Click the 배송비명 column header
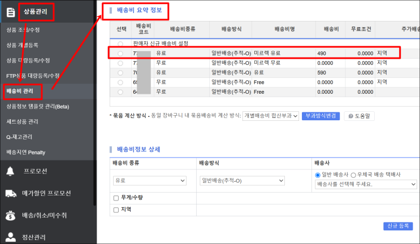420x244 pixels. coord(284,29)
